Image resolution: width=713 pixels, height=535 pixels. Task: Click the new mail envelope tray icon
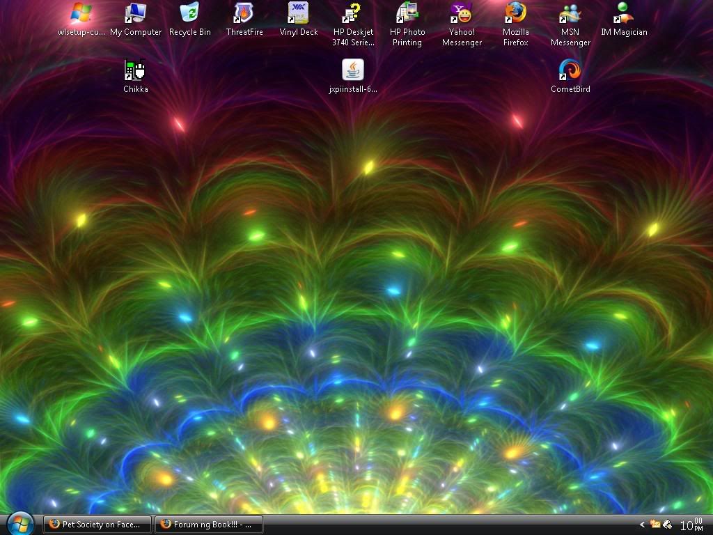[655, 524]
